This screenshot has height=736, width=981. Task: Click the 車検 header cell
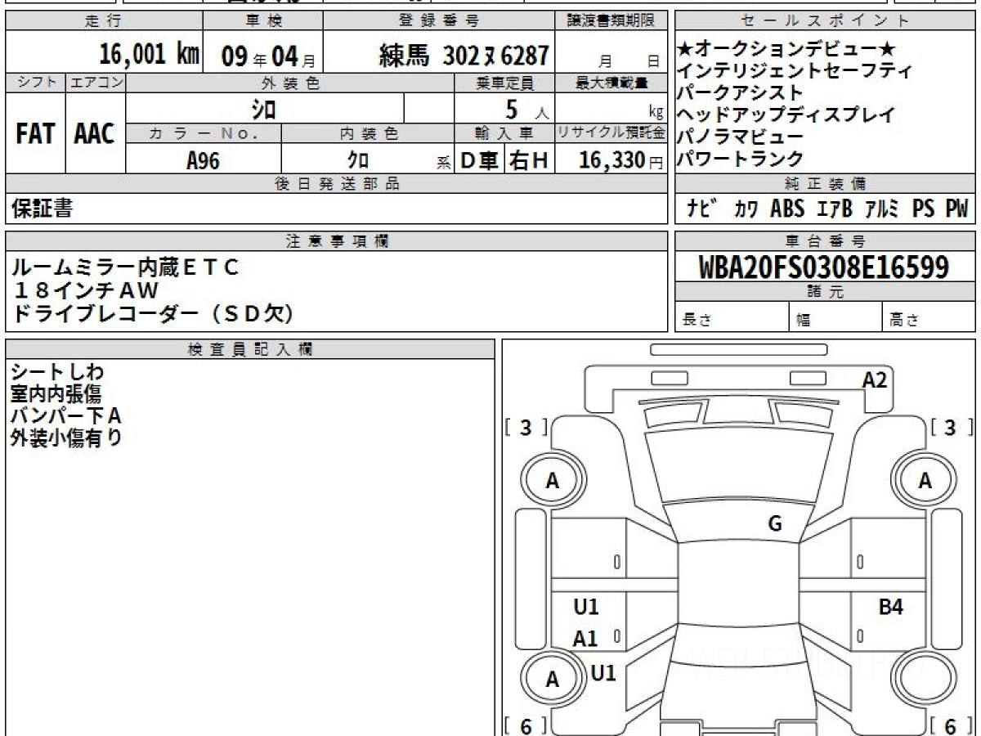coord(262,21)
